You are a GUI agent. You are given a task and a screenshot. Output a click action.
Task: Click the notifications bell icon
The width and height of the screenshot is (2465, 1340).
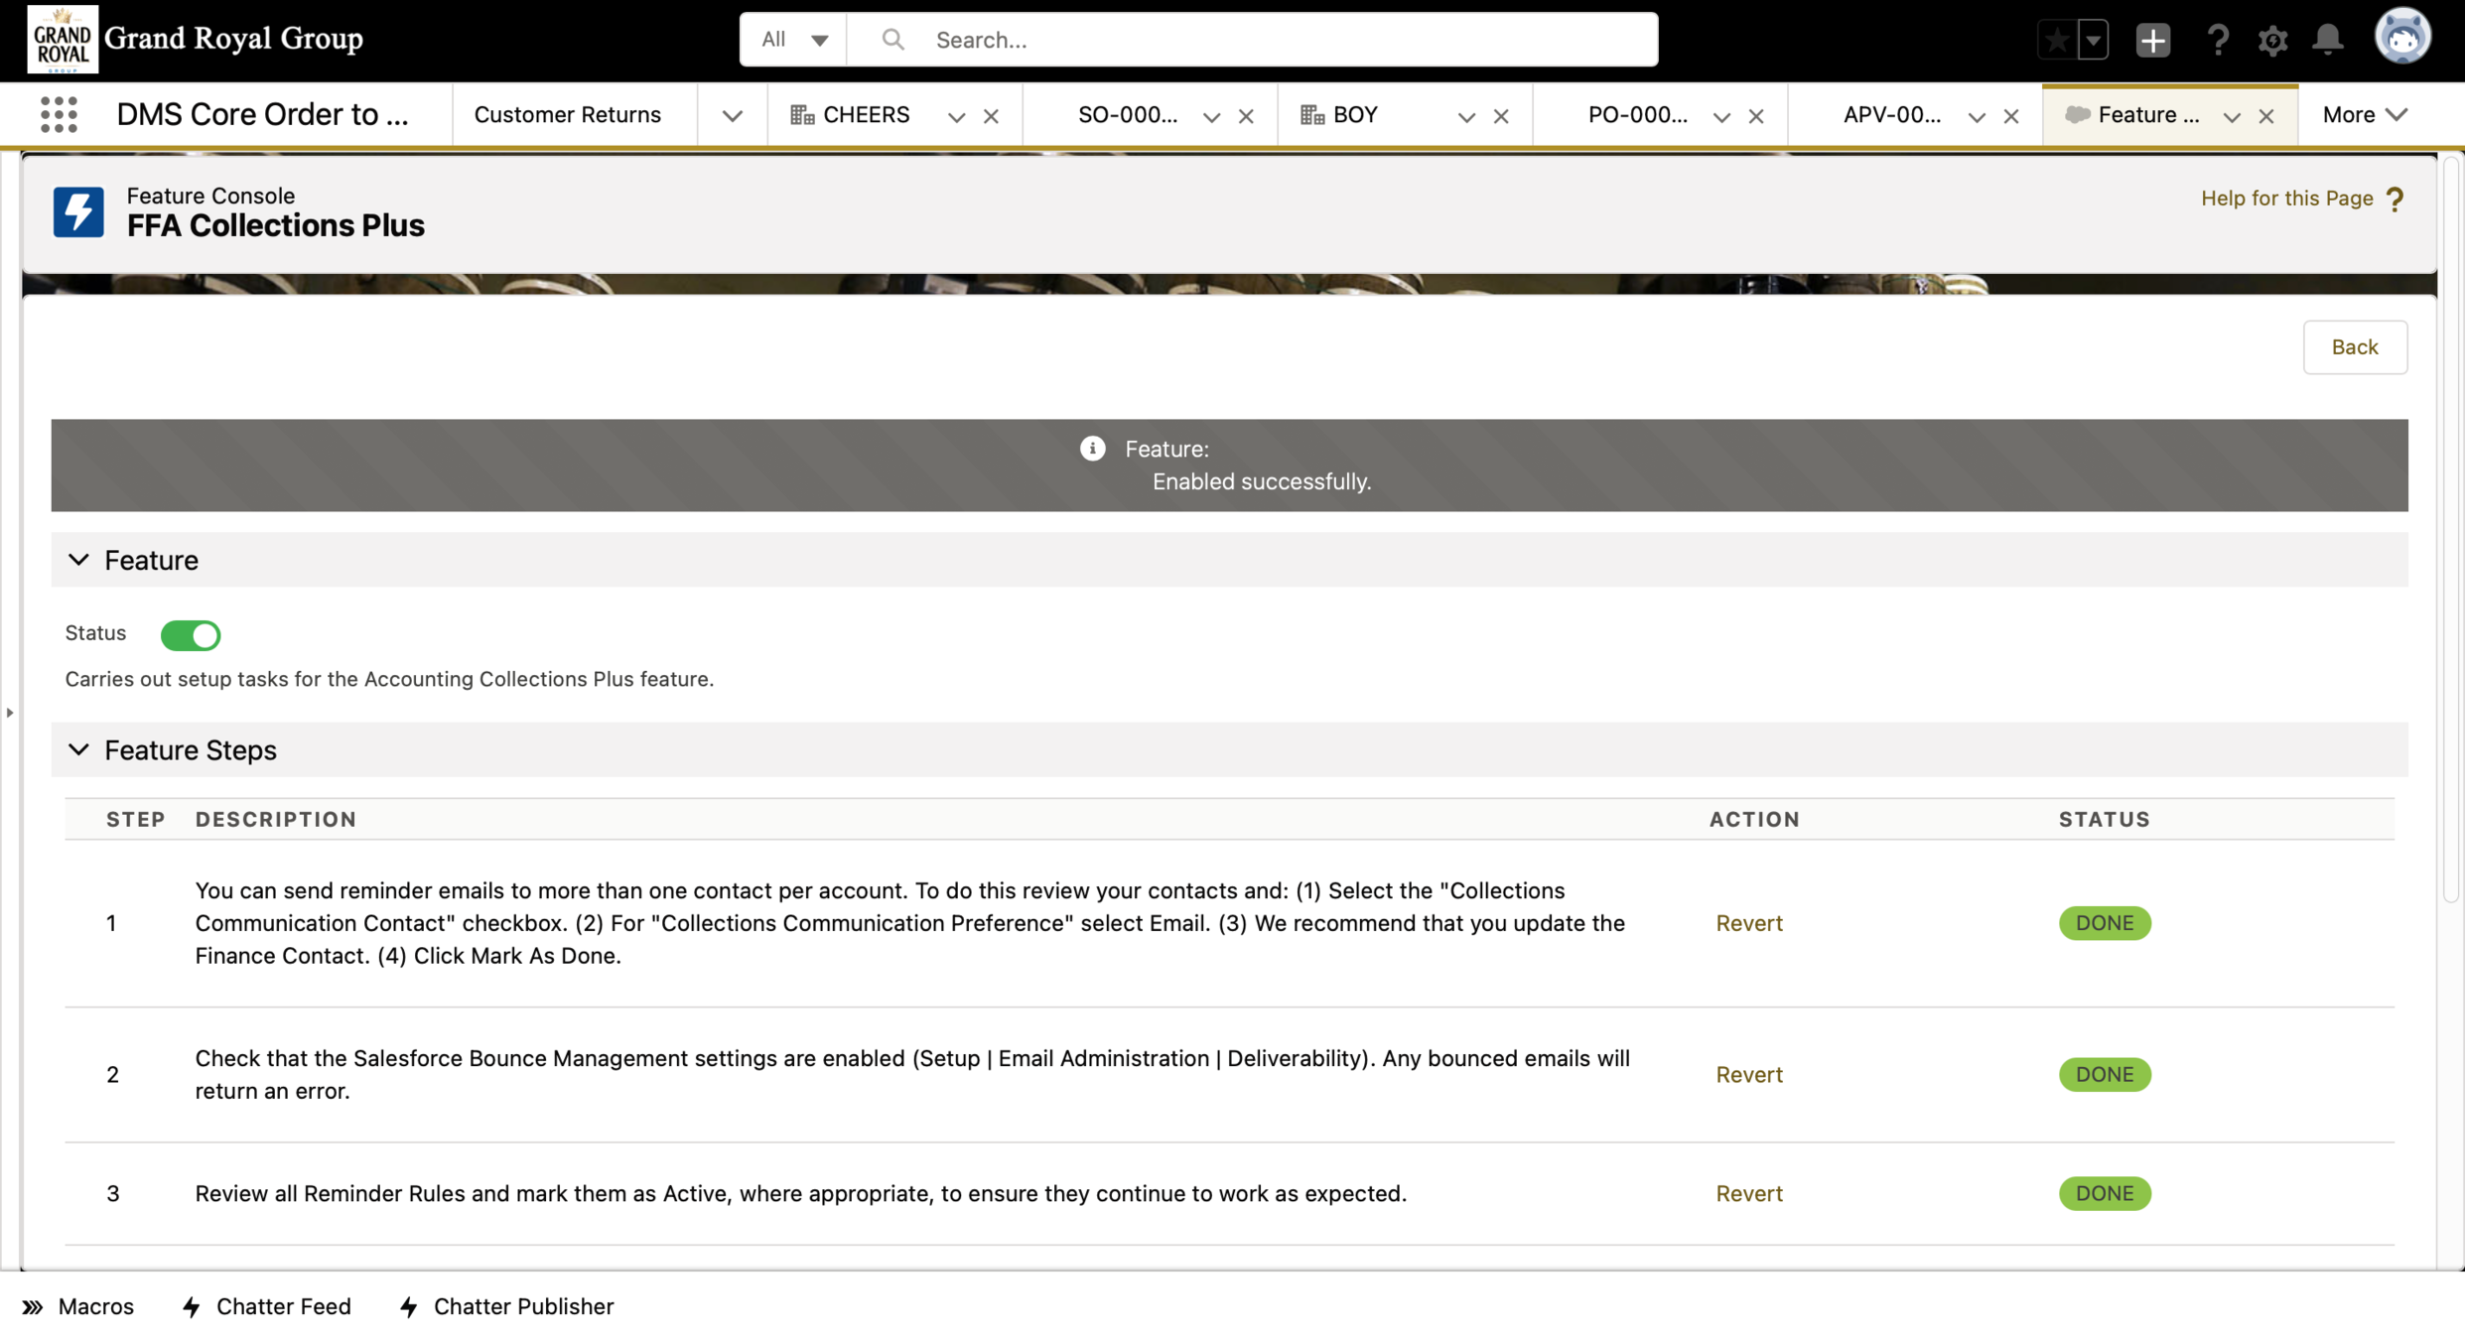pyautogui.click(x=2327, y=40)
